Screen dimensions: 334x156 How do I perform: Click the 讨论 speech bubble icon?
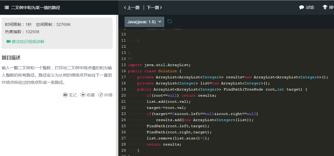coord(301,8)
